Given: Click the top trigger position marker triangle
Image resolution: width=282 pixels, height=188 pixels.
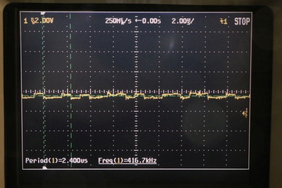Looking at the screenshot, I should pos(43,14).
